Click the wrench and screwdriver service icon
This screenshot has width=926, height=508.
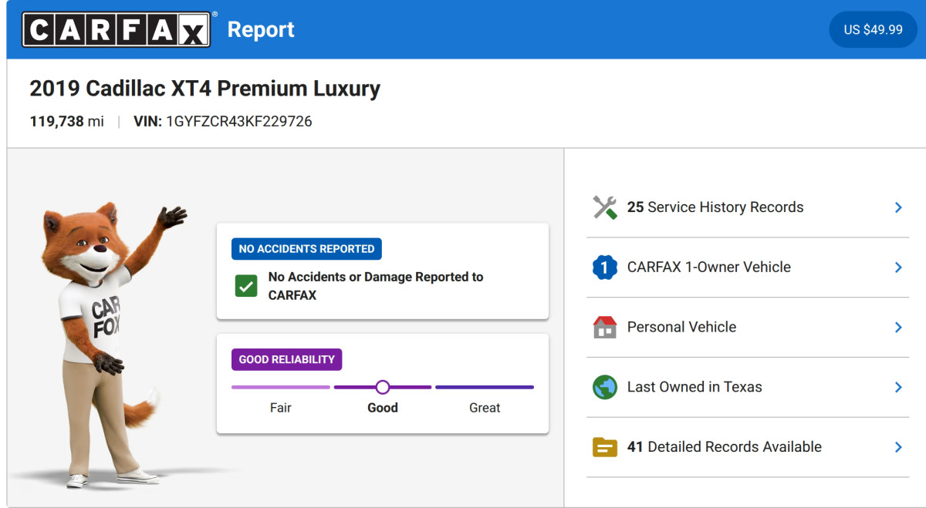pos(605,207)
